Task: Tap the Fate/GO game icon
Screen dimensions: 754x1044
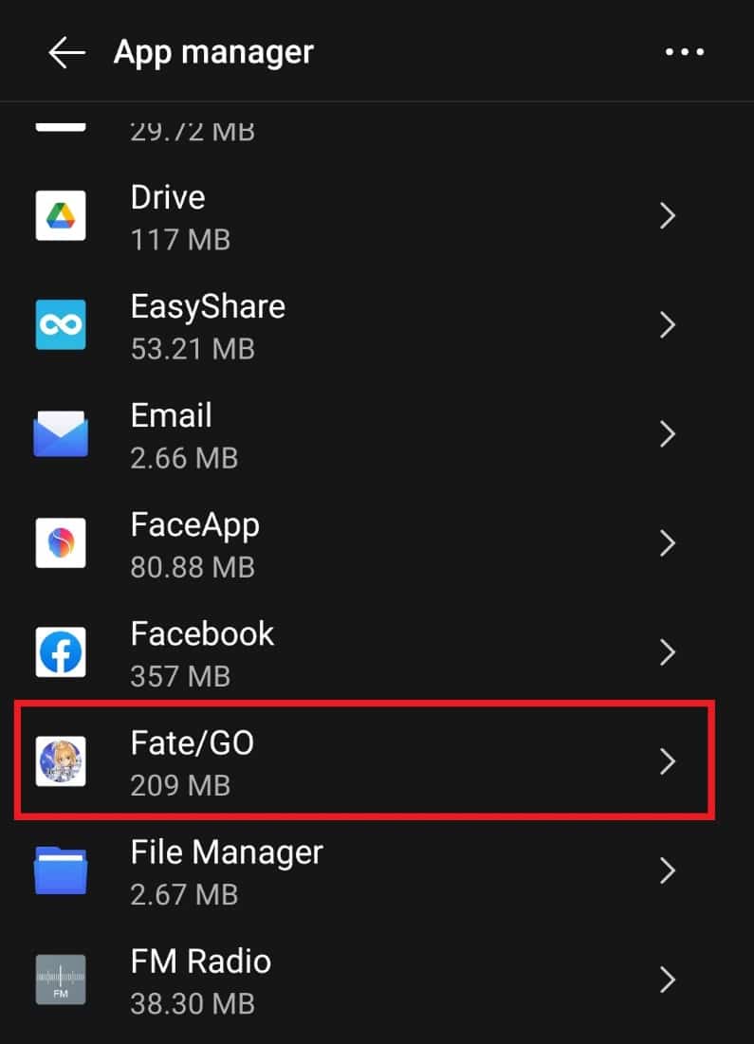Action: (61, 760)
